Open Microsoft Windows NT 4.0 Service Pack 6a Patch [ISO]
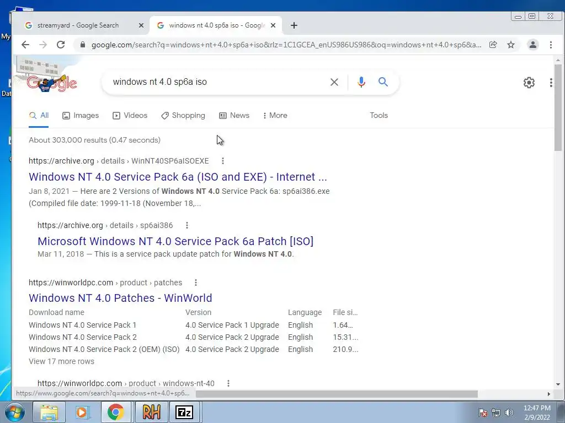 pos(175,241)
